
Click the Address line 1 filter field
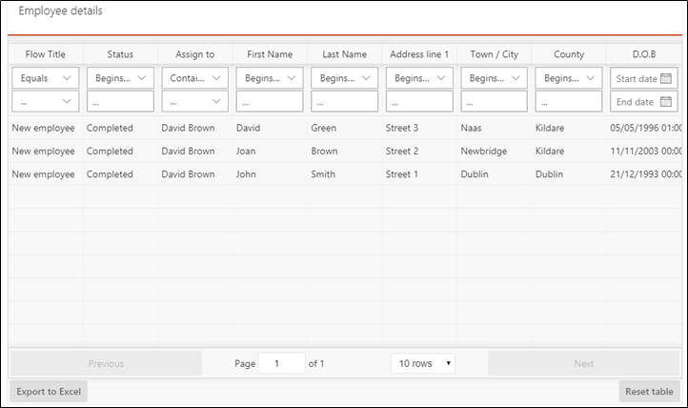coord(419,101)
